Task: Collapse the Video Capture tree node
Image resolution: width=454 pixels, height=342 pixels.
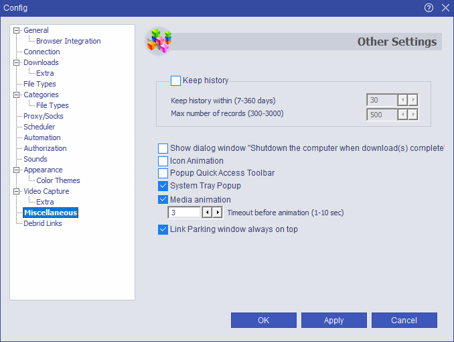Action: (17, 191)
